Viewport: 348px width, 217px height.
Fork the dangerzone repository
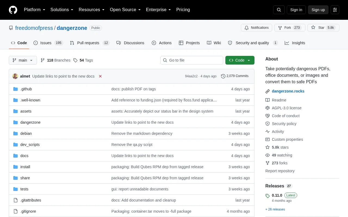[x=290, y=28]
